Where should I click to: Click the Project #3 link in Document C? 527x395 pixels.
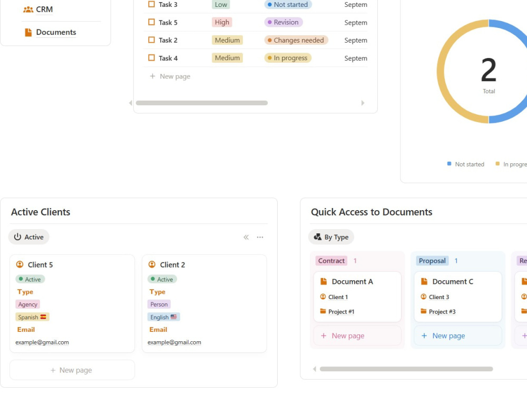(x=442, y=311)
